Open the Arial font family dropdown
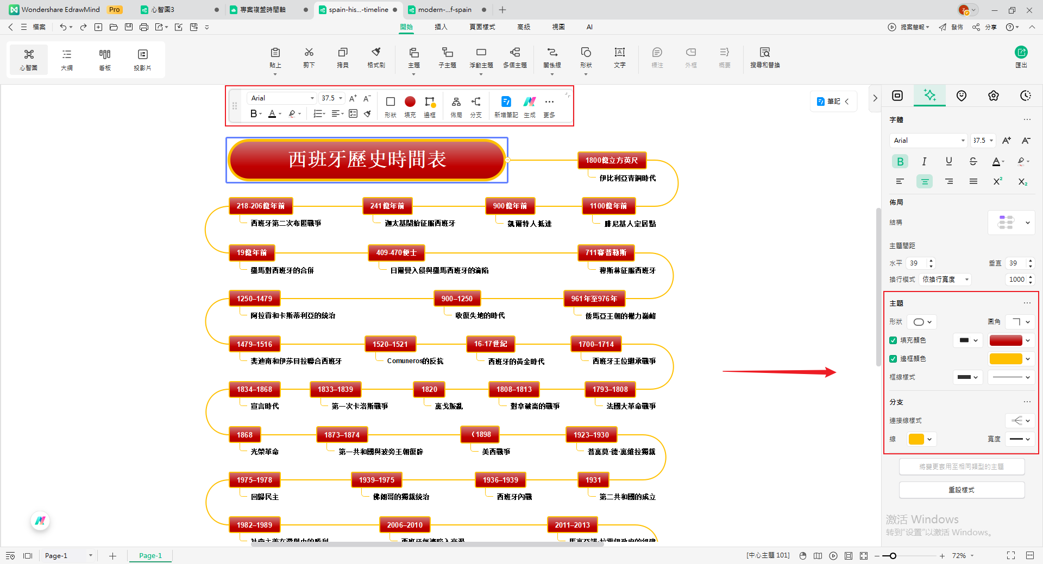This screenshot has height=564, width=1043. (928, 140)
